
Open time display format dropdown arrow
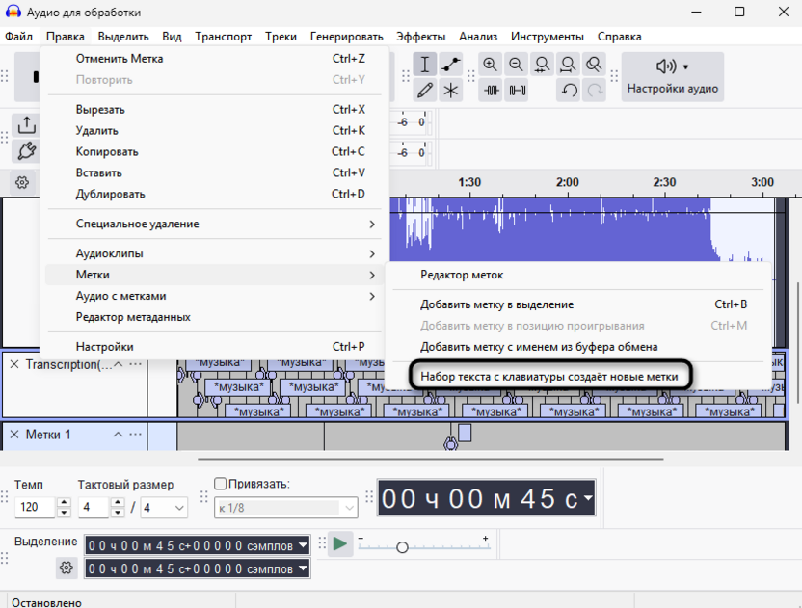[x=588, y=497]
